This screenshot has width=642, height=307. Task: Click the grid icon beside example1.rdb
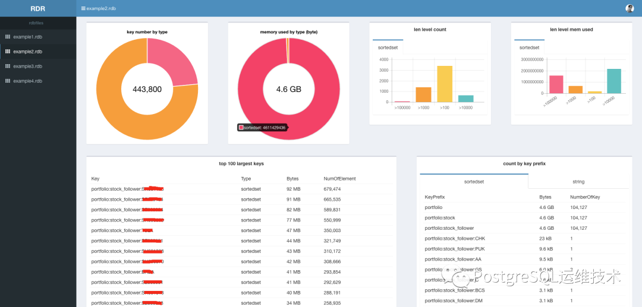7,37
